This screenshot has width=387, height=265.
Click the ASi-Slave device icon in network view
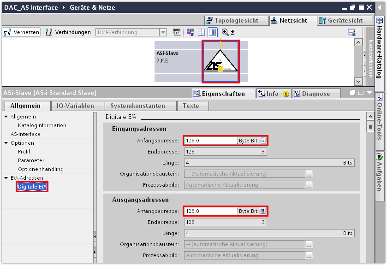(220, 62)
